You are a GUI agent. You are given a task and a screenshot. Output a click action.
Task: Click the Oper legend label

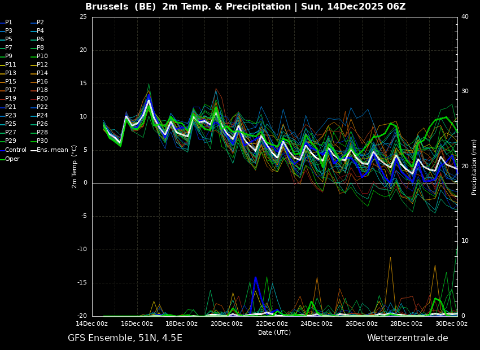pos(12,159)
